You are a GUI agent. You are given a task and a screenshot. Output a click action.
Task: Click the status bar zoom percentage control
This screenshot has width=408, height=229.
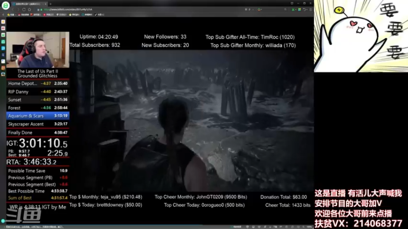[310, 227]
